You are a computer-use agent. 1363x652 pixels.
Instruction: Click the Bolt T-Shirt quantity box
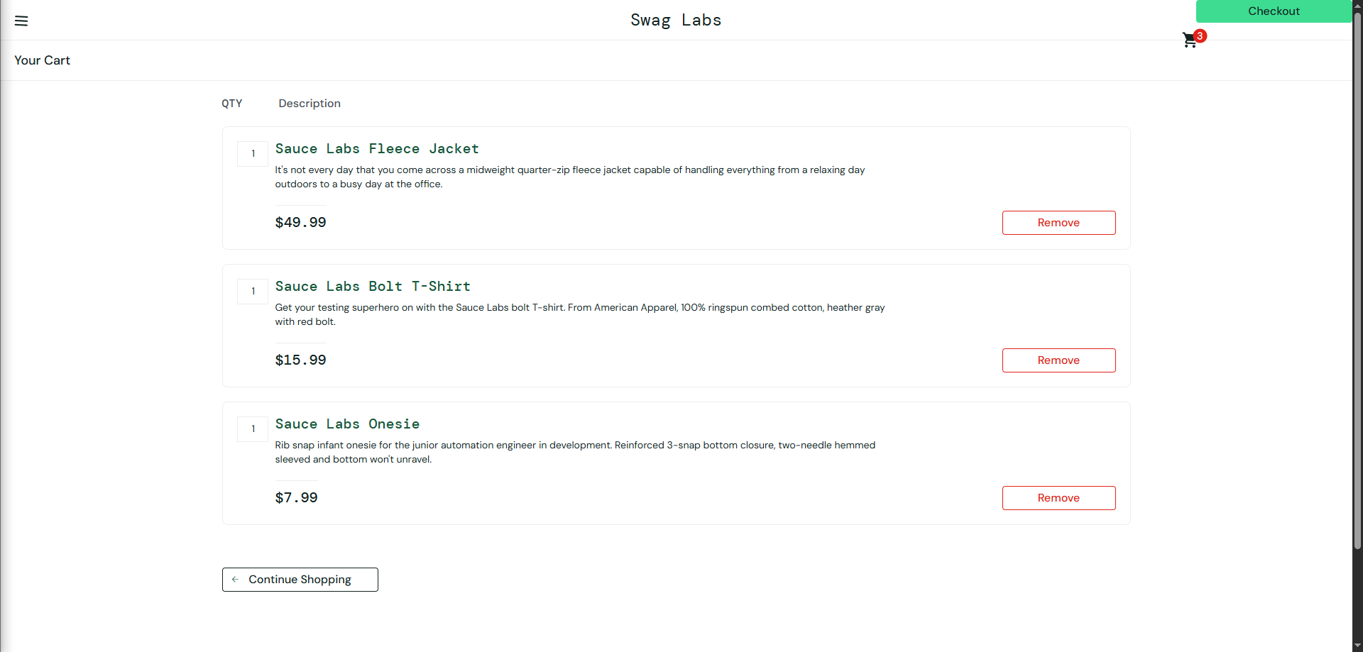click(x=253, y=292)
